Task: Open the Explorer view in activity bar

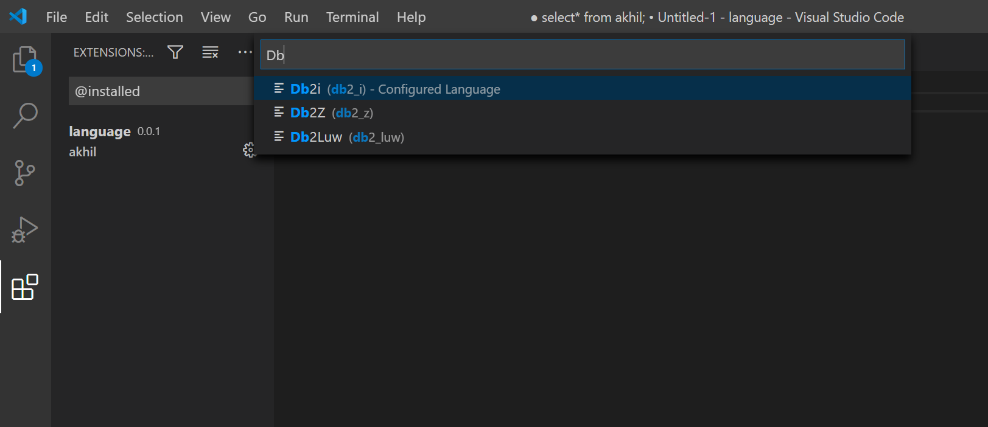Action: [26, 60]
